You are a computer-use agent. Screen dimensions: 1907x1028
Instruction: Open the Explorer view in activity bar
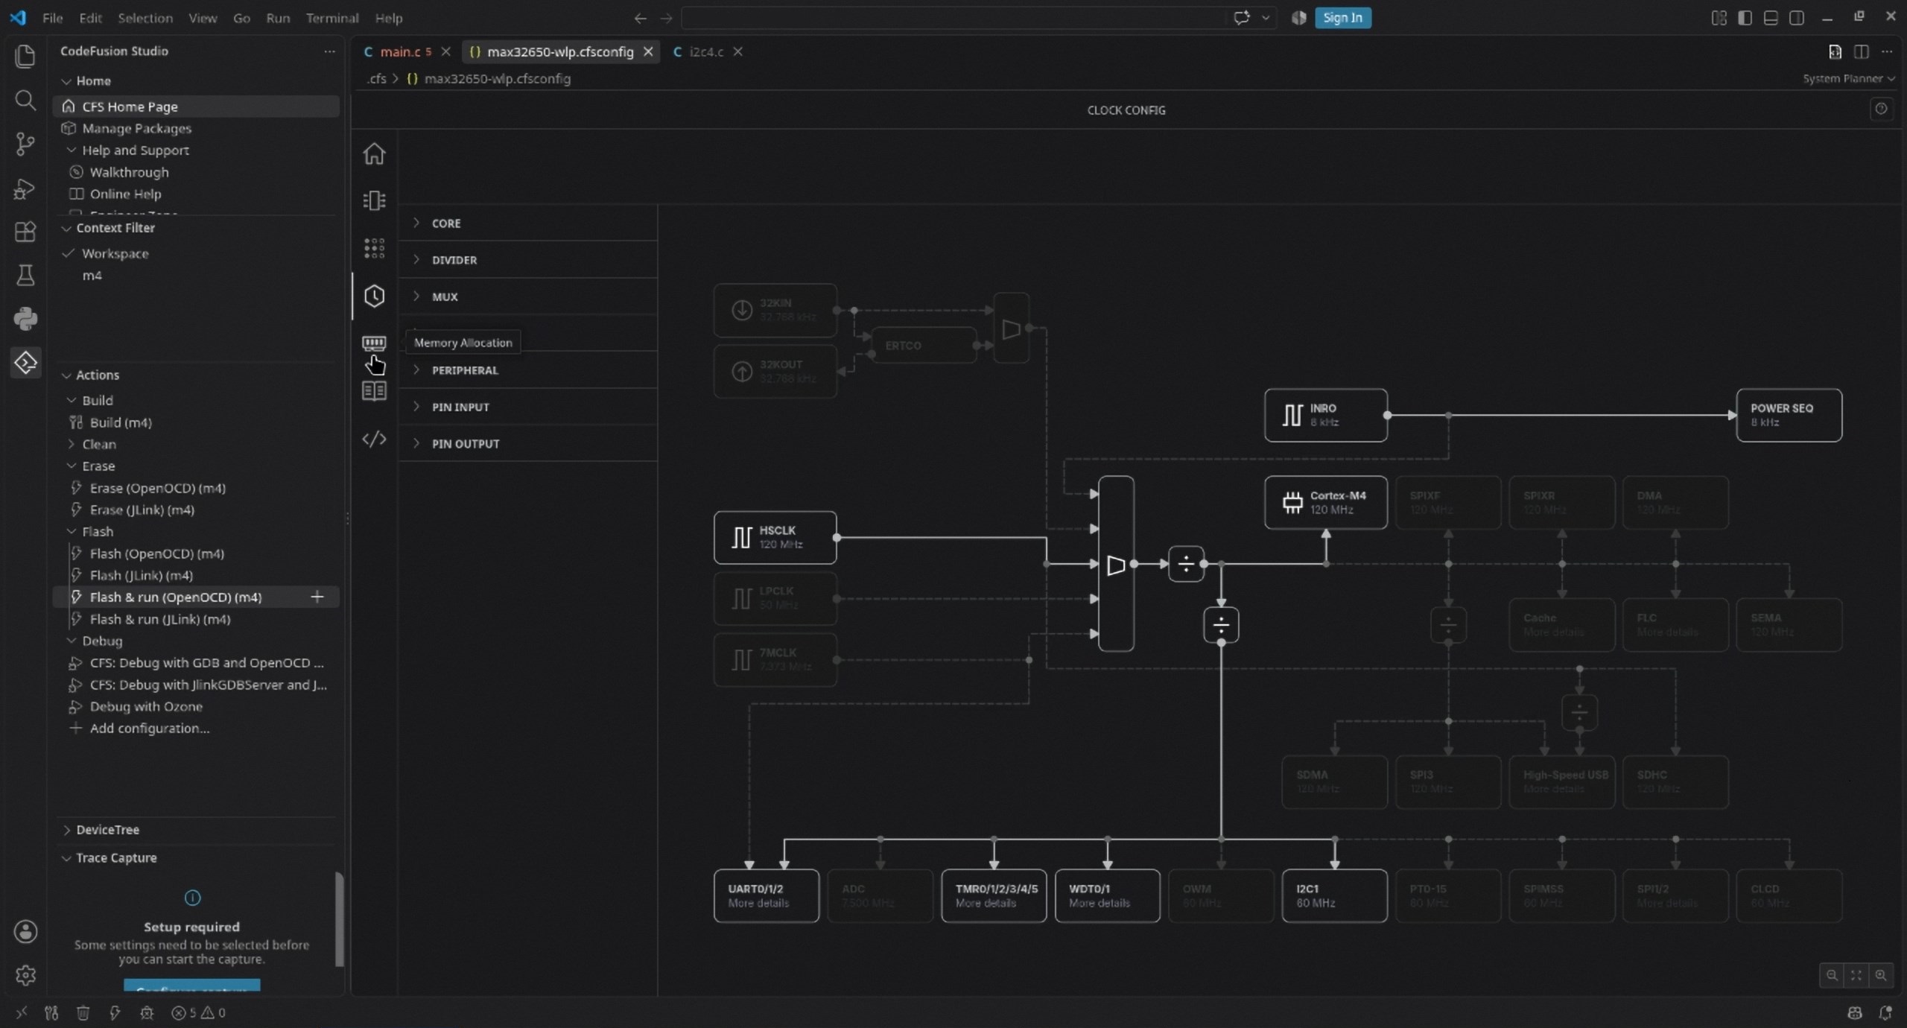click(25, 56)
